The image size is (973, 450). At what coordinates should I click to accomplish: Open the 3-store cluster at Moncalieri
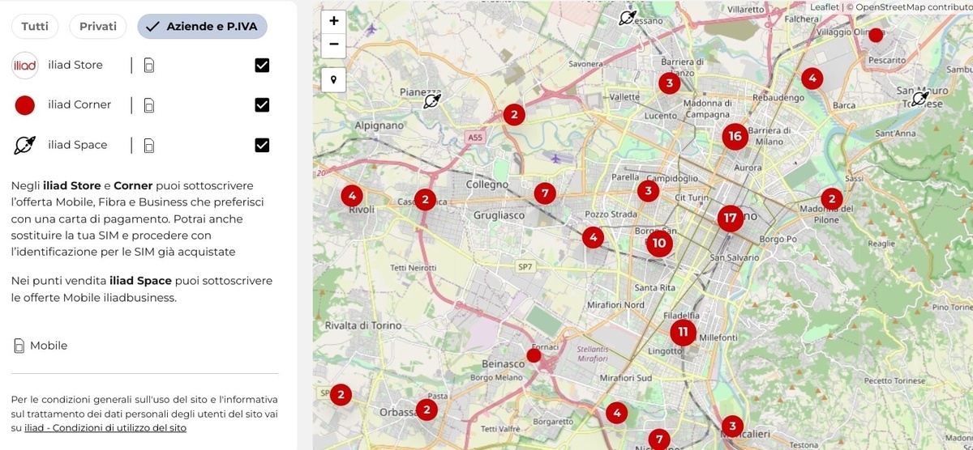coord(732,426)
